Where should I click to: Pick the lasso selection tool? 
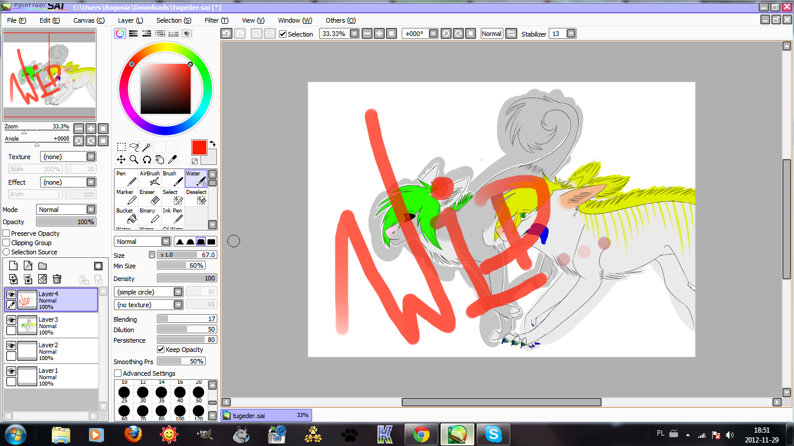click(x=134, y=147)
